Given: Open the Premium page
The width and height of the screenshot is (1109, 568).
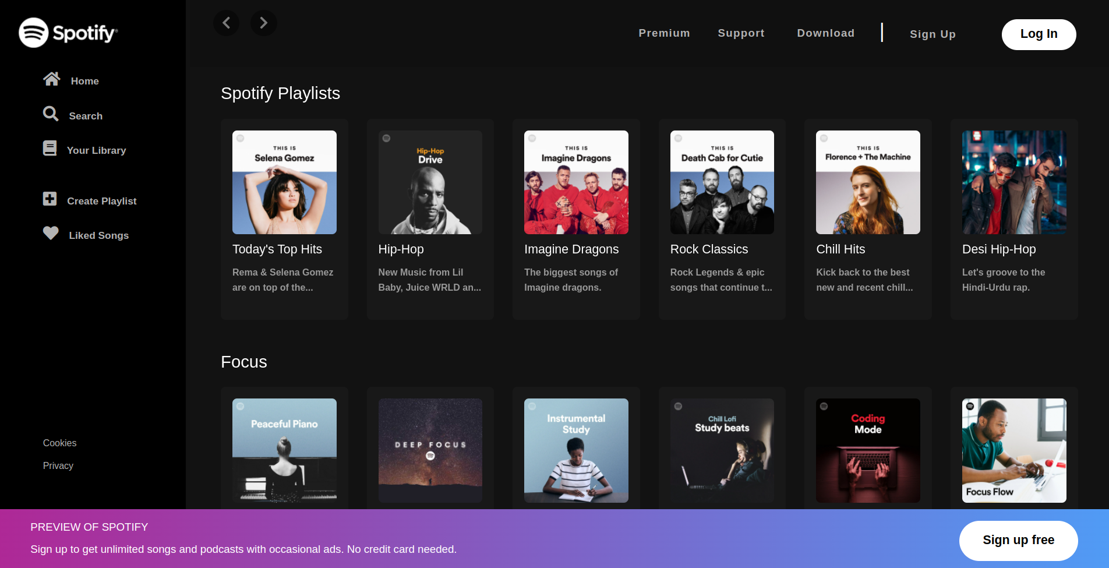Looking at the screenshot, I should click(x=664, y=33).
